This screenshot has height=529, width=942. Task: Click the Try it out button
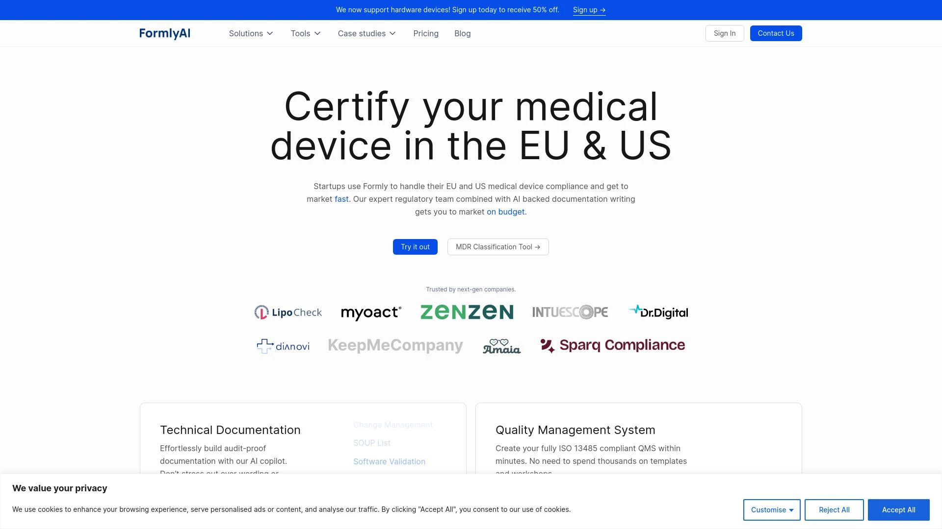pyautogui.click(x=415, y=246)
